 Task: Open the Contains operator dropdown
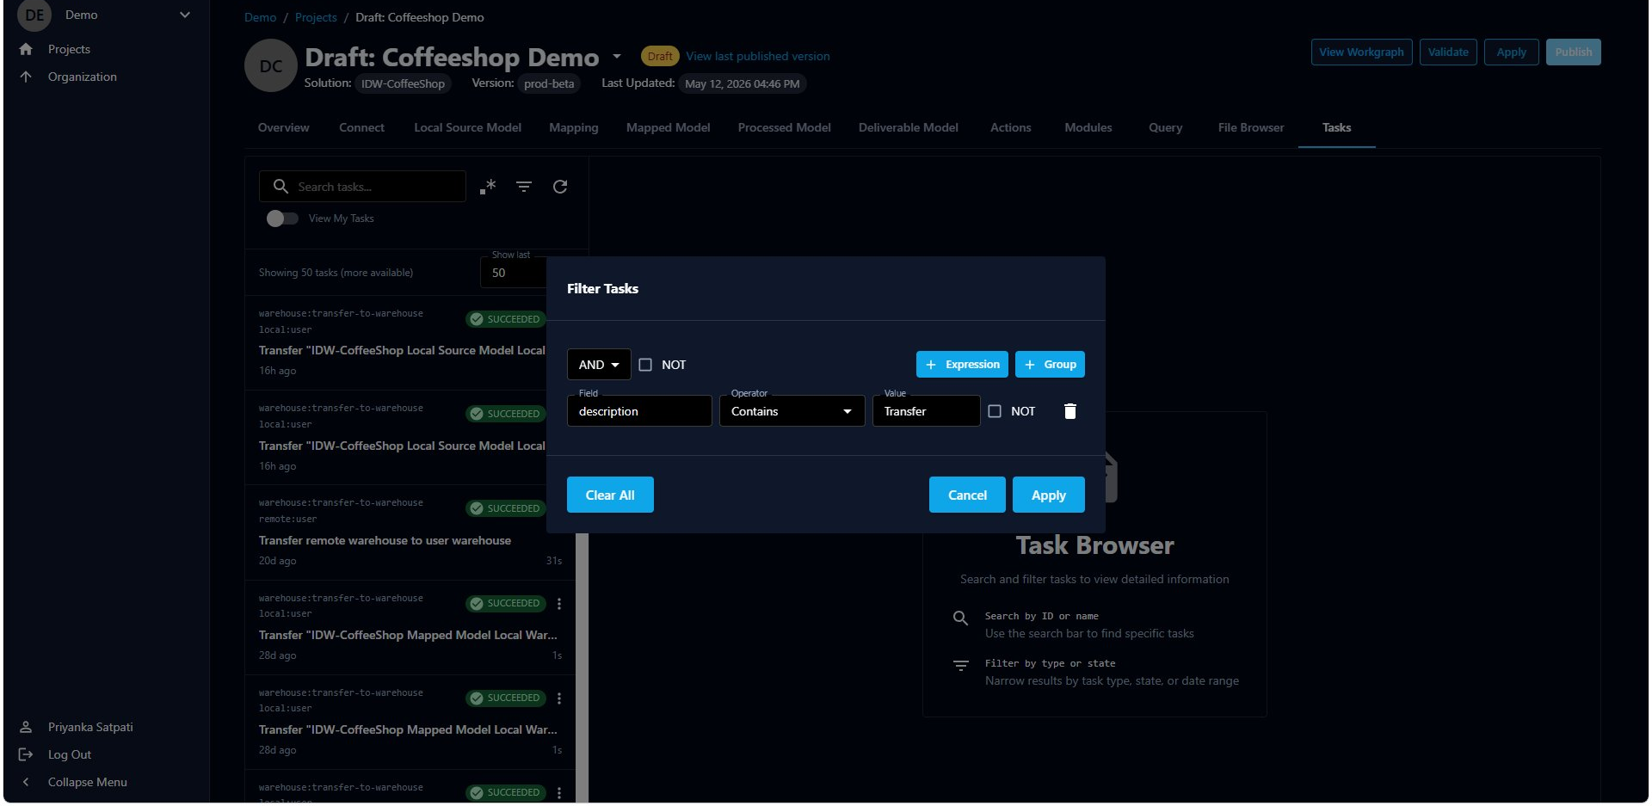792,411
